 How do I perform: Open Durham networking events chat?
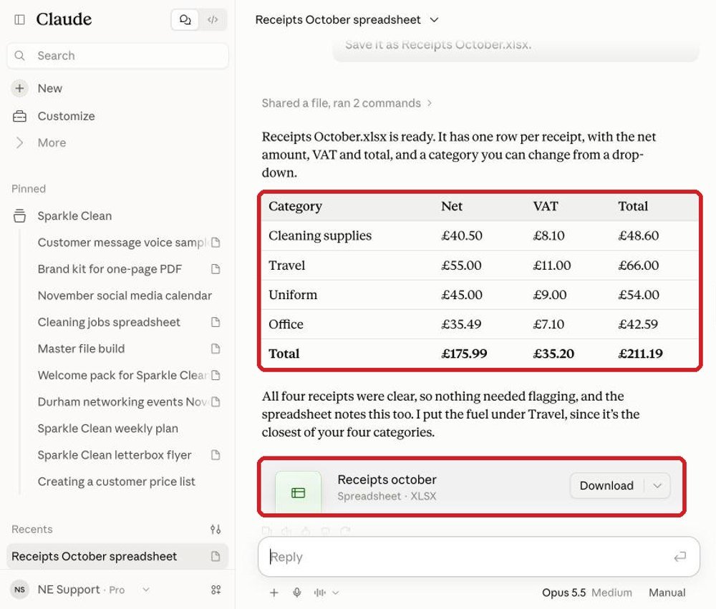tap(122, 401)
